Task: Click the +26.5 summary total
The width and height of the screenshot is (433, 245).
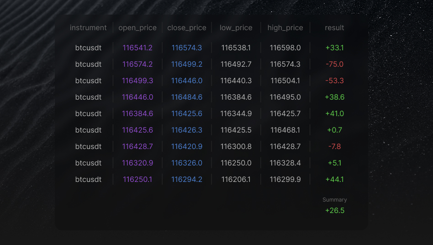Action: point(335,210)
